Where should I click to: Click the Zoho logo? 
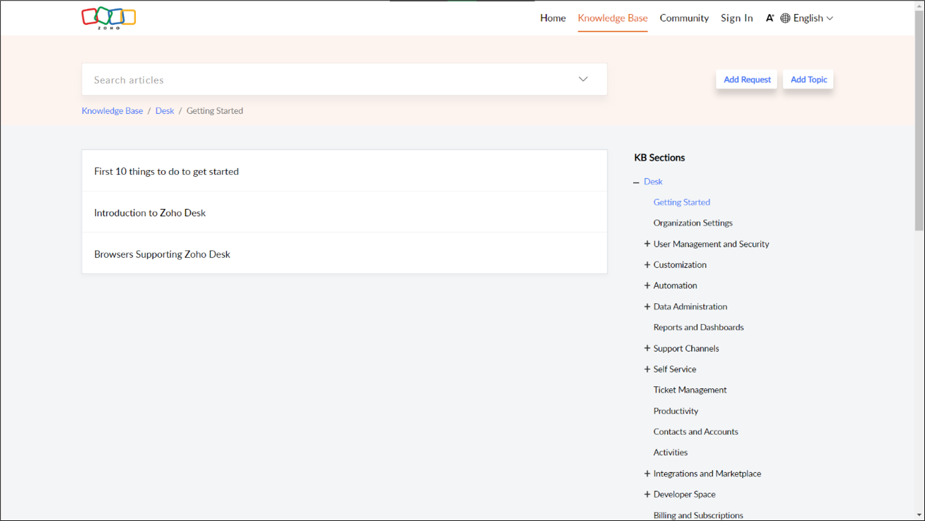point(109,18)
